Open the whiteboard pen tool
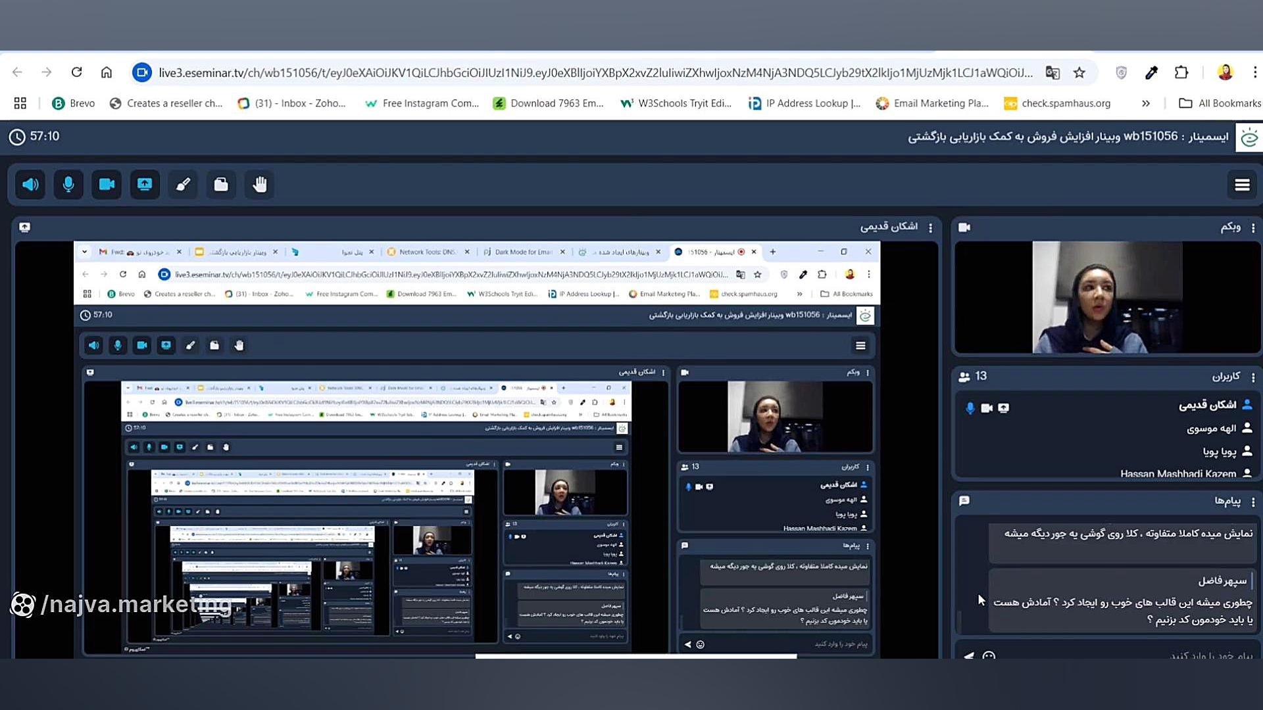This screenshot has height=710, width=1263. click(x=183, y=185)
